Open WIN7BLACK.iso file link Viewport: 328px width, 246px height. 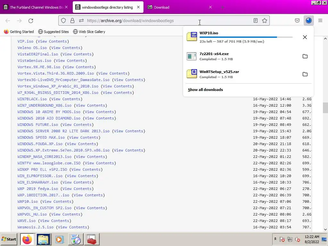point(32,99)
